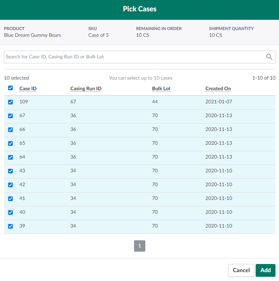This screenshot has width=279, height=281.
Task: Uncheck the case 42 row checkbox
Action: (x=10, y=185)
